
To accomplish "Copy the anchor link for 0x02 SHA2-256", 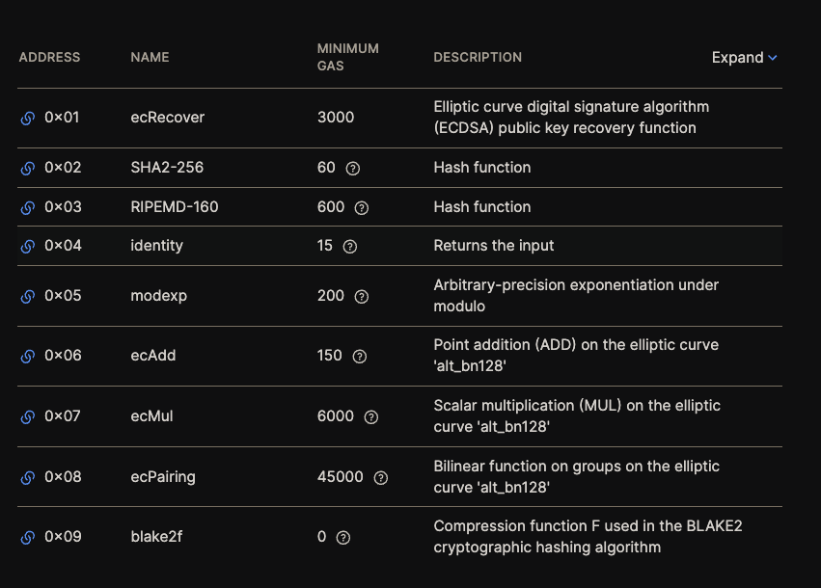I will tap(28, 168).
